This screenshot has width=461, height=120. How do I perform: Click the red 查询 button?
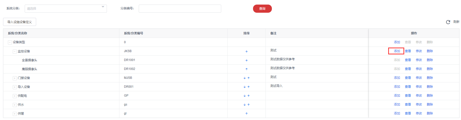point(262,9)
